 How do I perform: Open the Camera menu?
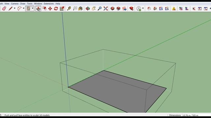tap(15, 4)
